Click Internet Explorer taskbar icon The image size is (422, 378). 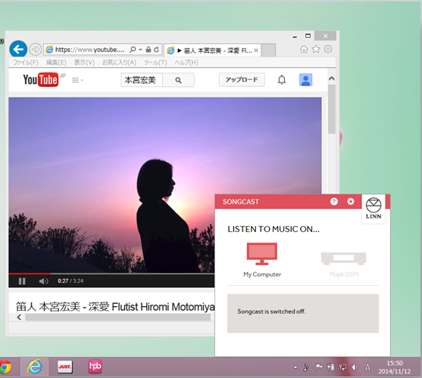[x=34, y=367]
